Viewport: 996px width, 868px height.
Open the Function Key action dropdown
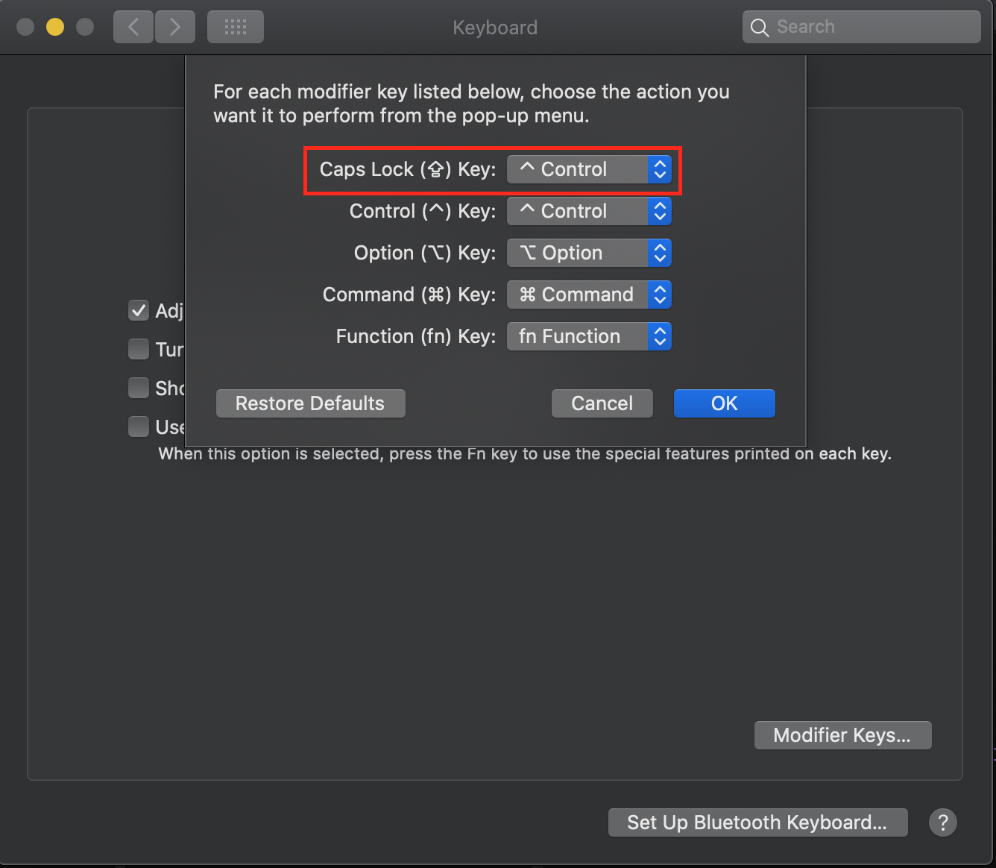(x=589, y=336)
